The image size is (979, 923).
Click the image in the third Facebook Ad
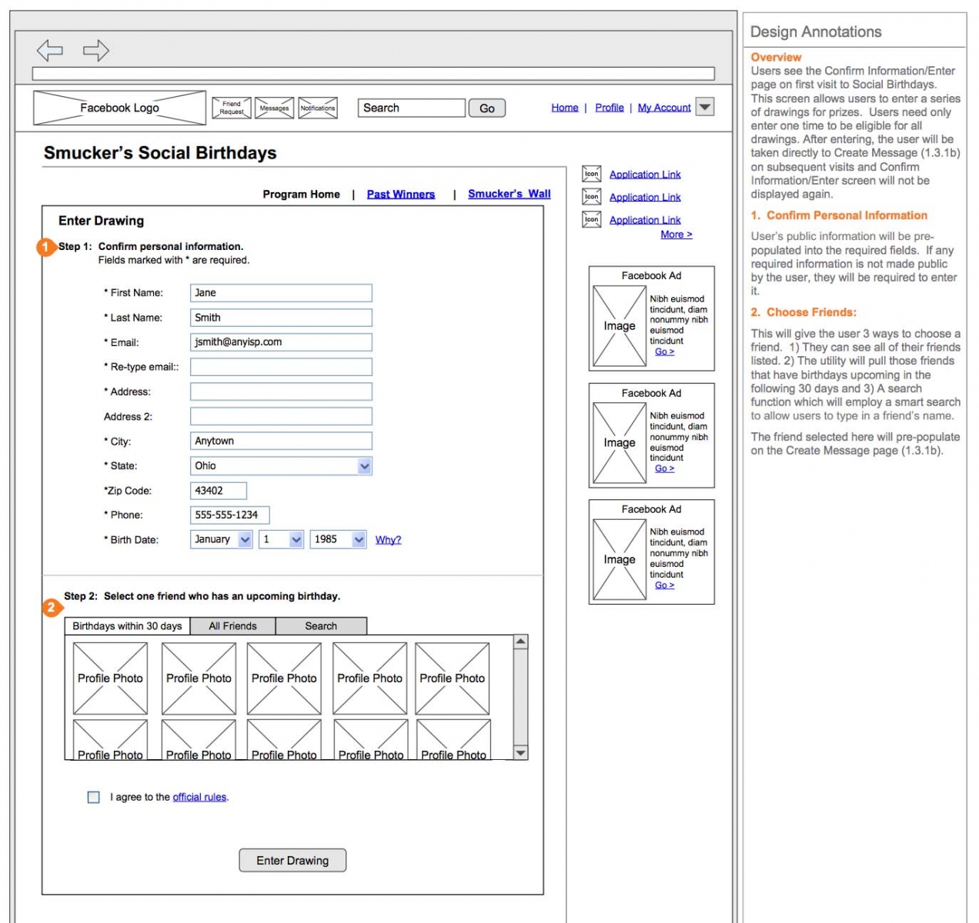click(x=620, y=560)
